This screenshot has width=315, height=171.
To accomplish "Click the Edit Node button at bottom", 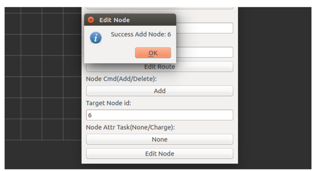I will [x=159, y=154].
